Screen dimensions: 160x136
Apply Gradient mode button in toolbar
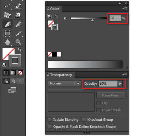click(x=13, y=72)
